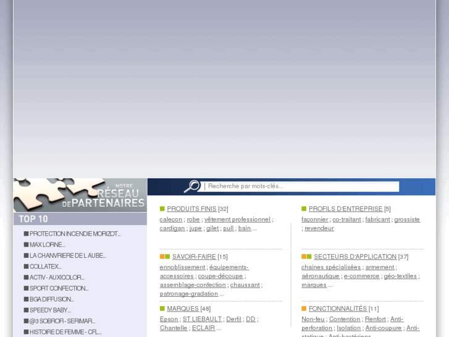
Task: Open COLLATEX entry in Top 10
Action: pyautogui.click(x=46, y=267)
